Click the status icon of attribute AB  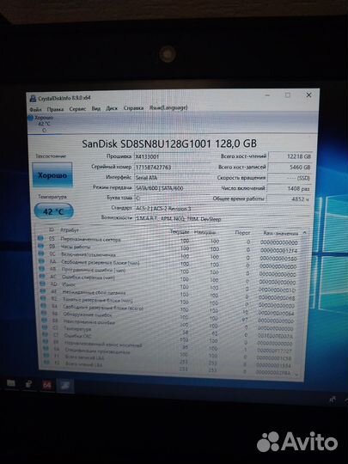click(42, 269)
